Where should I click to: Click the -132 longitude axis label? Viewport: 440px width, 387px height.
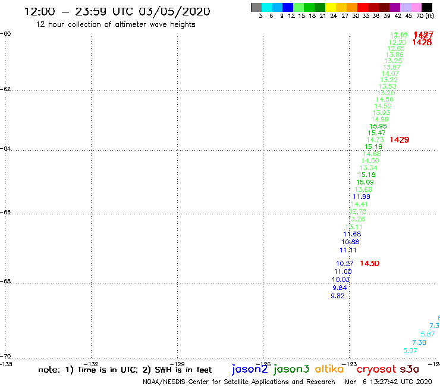[x=91, y=364]
